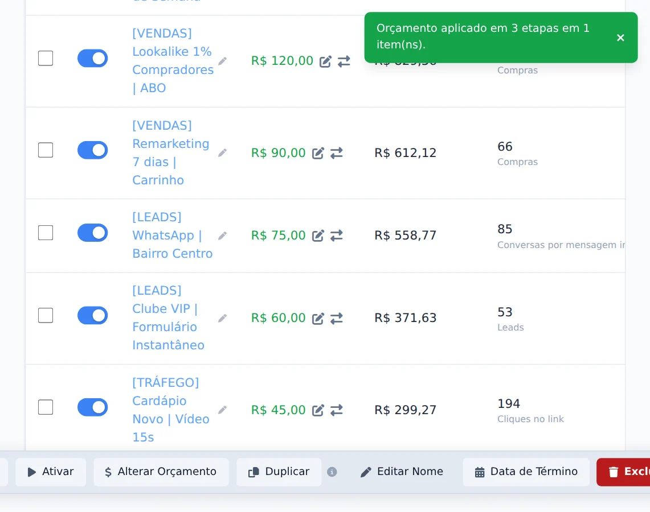This screenshot has width=650, height=512.
Task: Edit budget of WhatsApp Bairro Centro campaign
Action: 318,236
